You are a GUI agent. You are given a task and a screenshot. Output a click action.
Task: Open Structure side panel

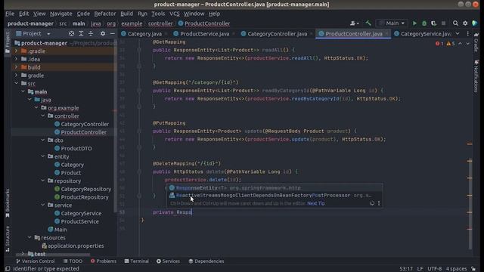tap(8, 239)
